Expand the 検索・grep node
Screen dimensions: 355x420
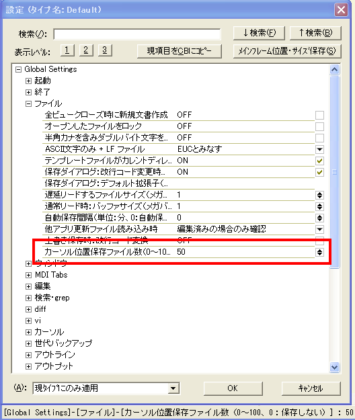[x=28, y=298]
